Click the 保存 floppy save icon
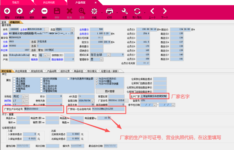234x150 pixels. pos(57,11)
